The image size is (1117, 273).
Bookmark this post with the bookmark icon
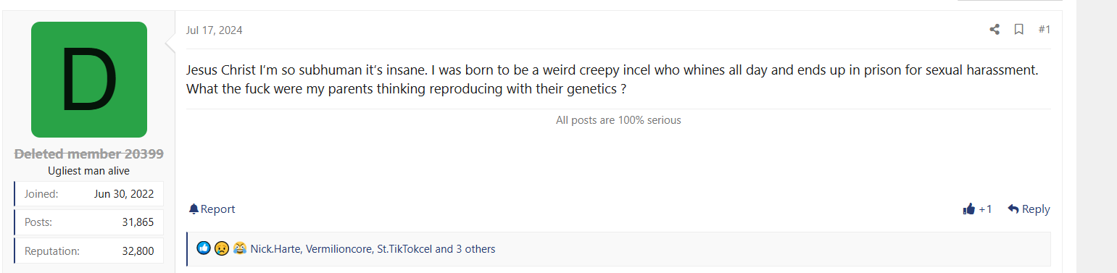pos(1018,30)
